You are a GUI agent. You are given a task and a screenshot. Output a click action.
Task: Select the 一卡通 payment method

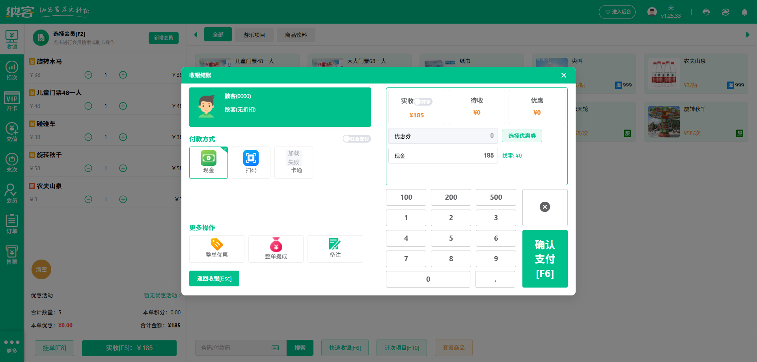(x=293, y=162)
